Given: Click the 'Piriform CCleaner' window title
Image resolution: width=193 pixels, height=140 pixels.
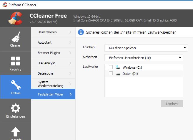Looking at the screenshot, I should click(x=22, y=5).
